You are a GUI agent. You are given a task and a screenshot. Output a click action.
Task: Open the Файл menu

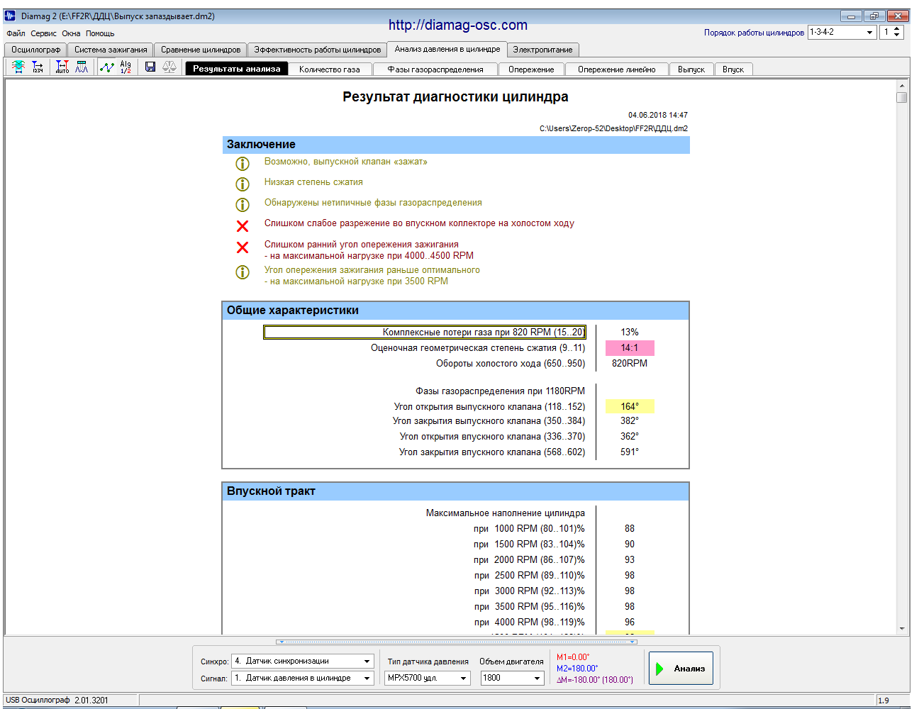pos(16,33)
